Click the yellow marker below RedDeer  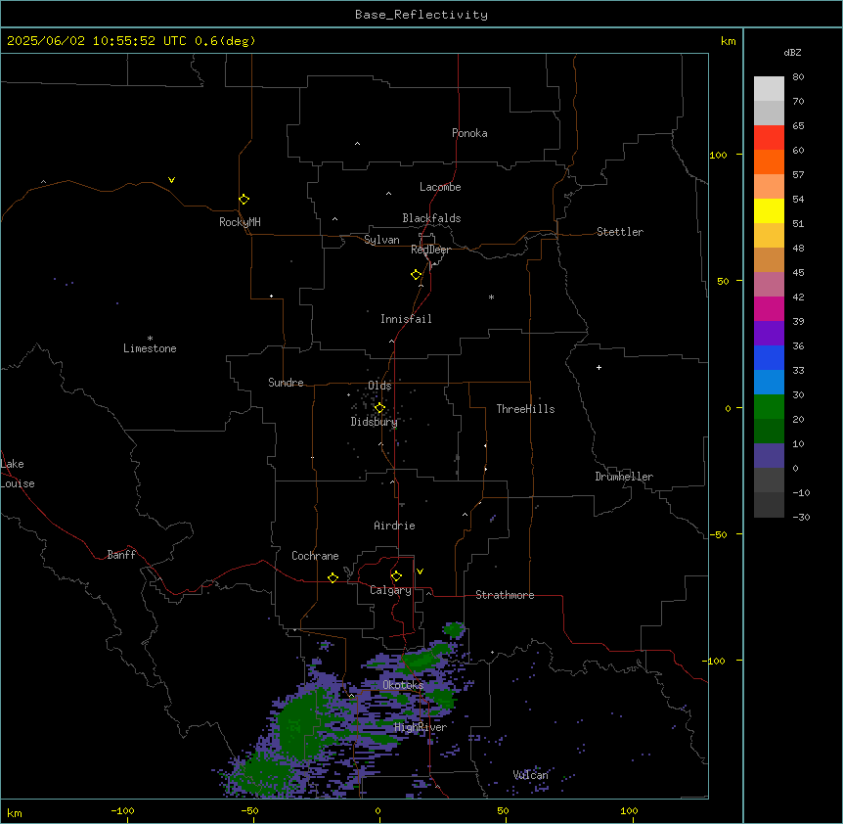click(x=417, y=275)
